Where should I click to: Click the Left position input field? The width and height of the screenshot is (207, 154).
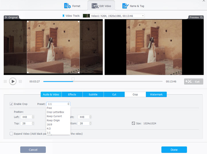26,117
